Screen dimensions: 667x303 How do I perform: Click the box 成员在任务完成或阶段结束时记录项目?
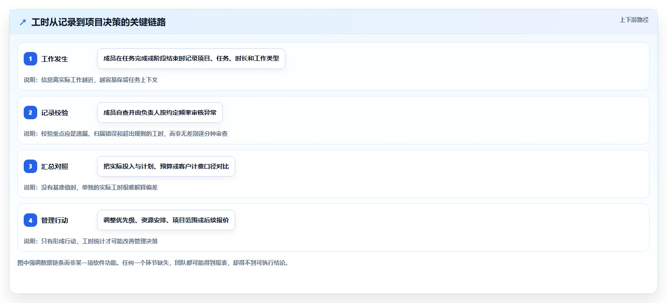[191, 59]
